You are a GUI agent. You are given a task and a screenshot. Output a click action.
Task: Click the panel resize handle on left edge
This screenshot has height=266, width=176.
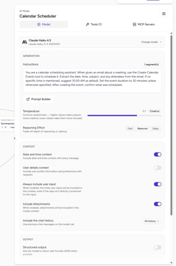(14, 138)
